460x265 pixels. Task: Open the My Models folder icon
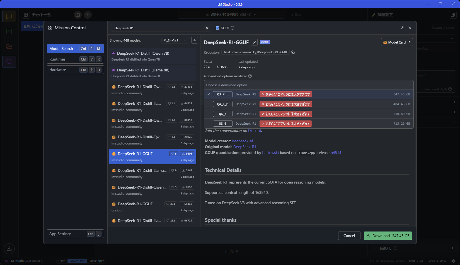pyautogui.click(x=9, y=47)
